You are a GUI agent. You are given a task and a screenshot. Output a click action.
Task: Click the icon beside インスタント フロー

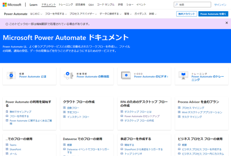pyautogui.click(x=64, y=117)
